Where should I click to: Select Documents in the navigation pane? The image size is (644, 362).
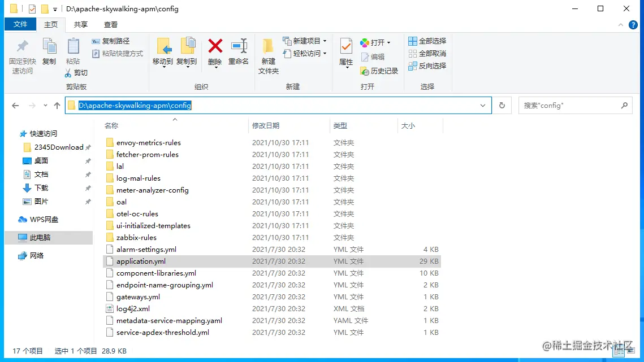[36, 175]
